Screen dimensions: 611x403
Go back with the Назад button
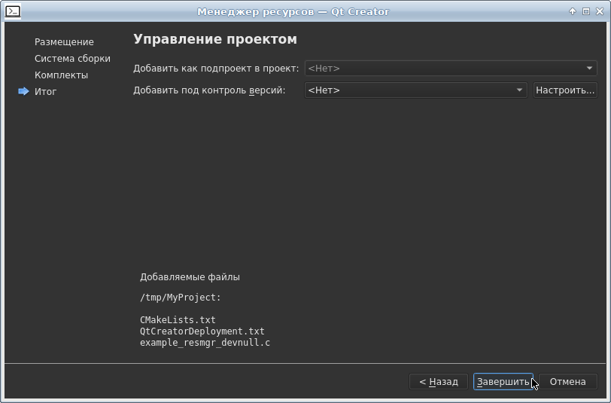(439, 382)
